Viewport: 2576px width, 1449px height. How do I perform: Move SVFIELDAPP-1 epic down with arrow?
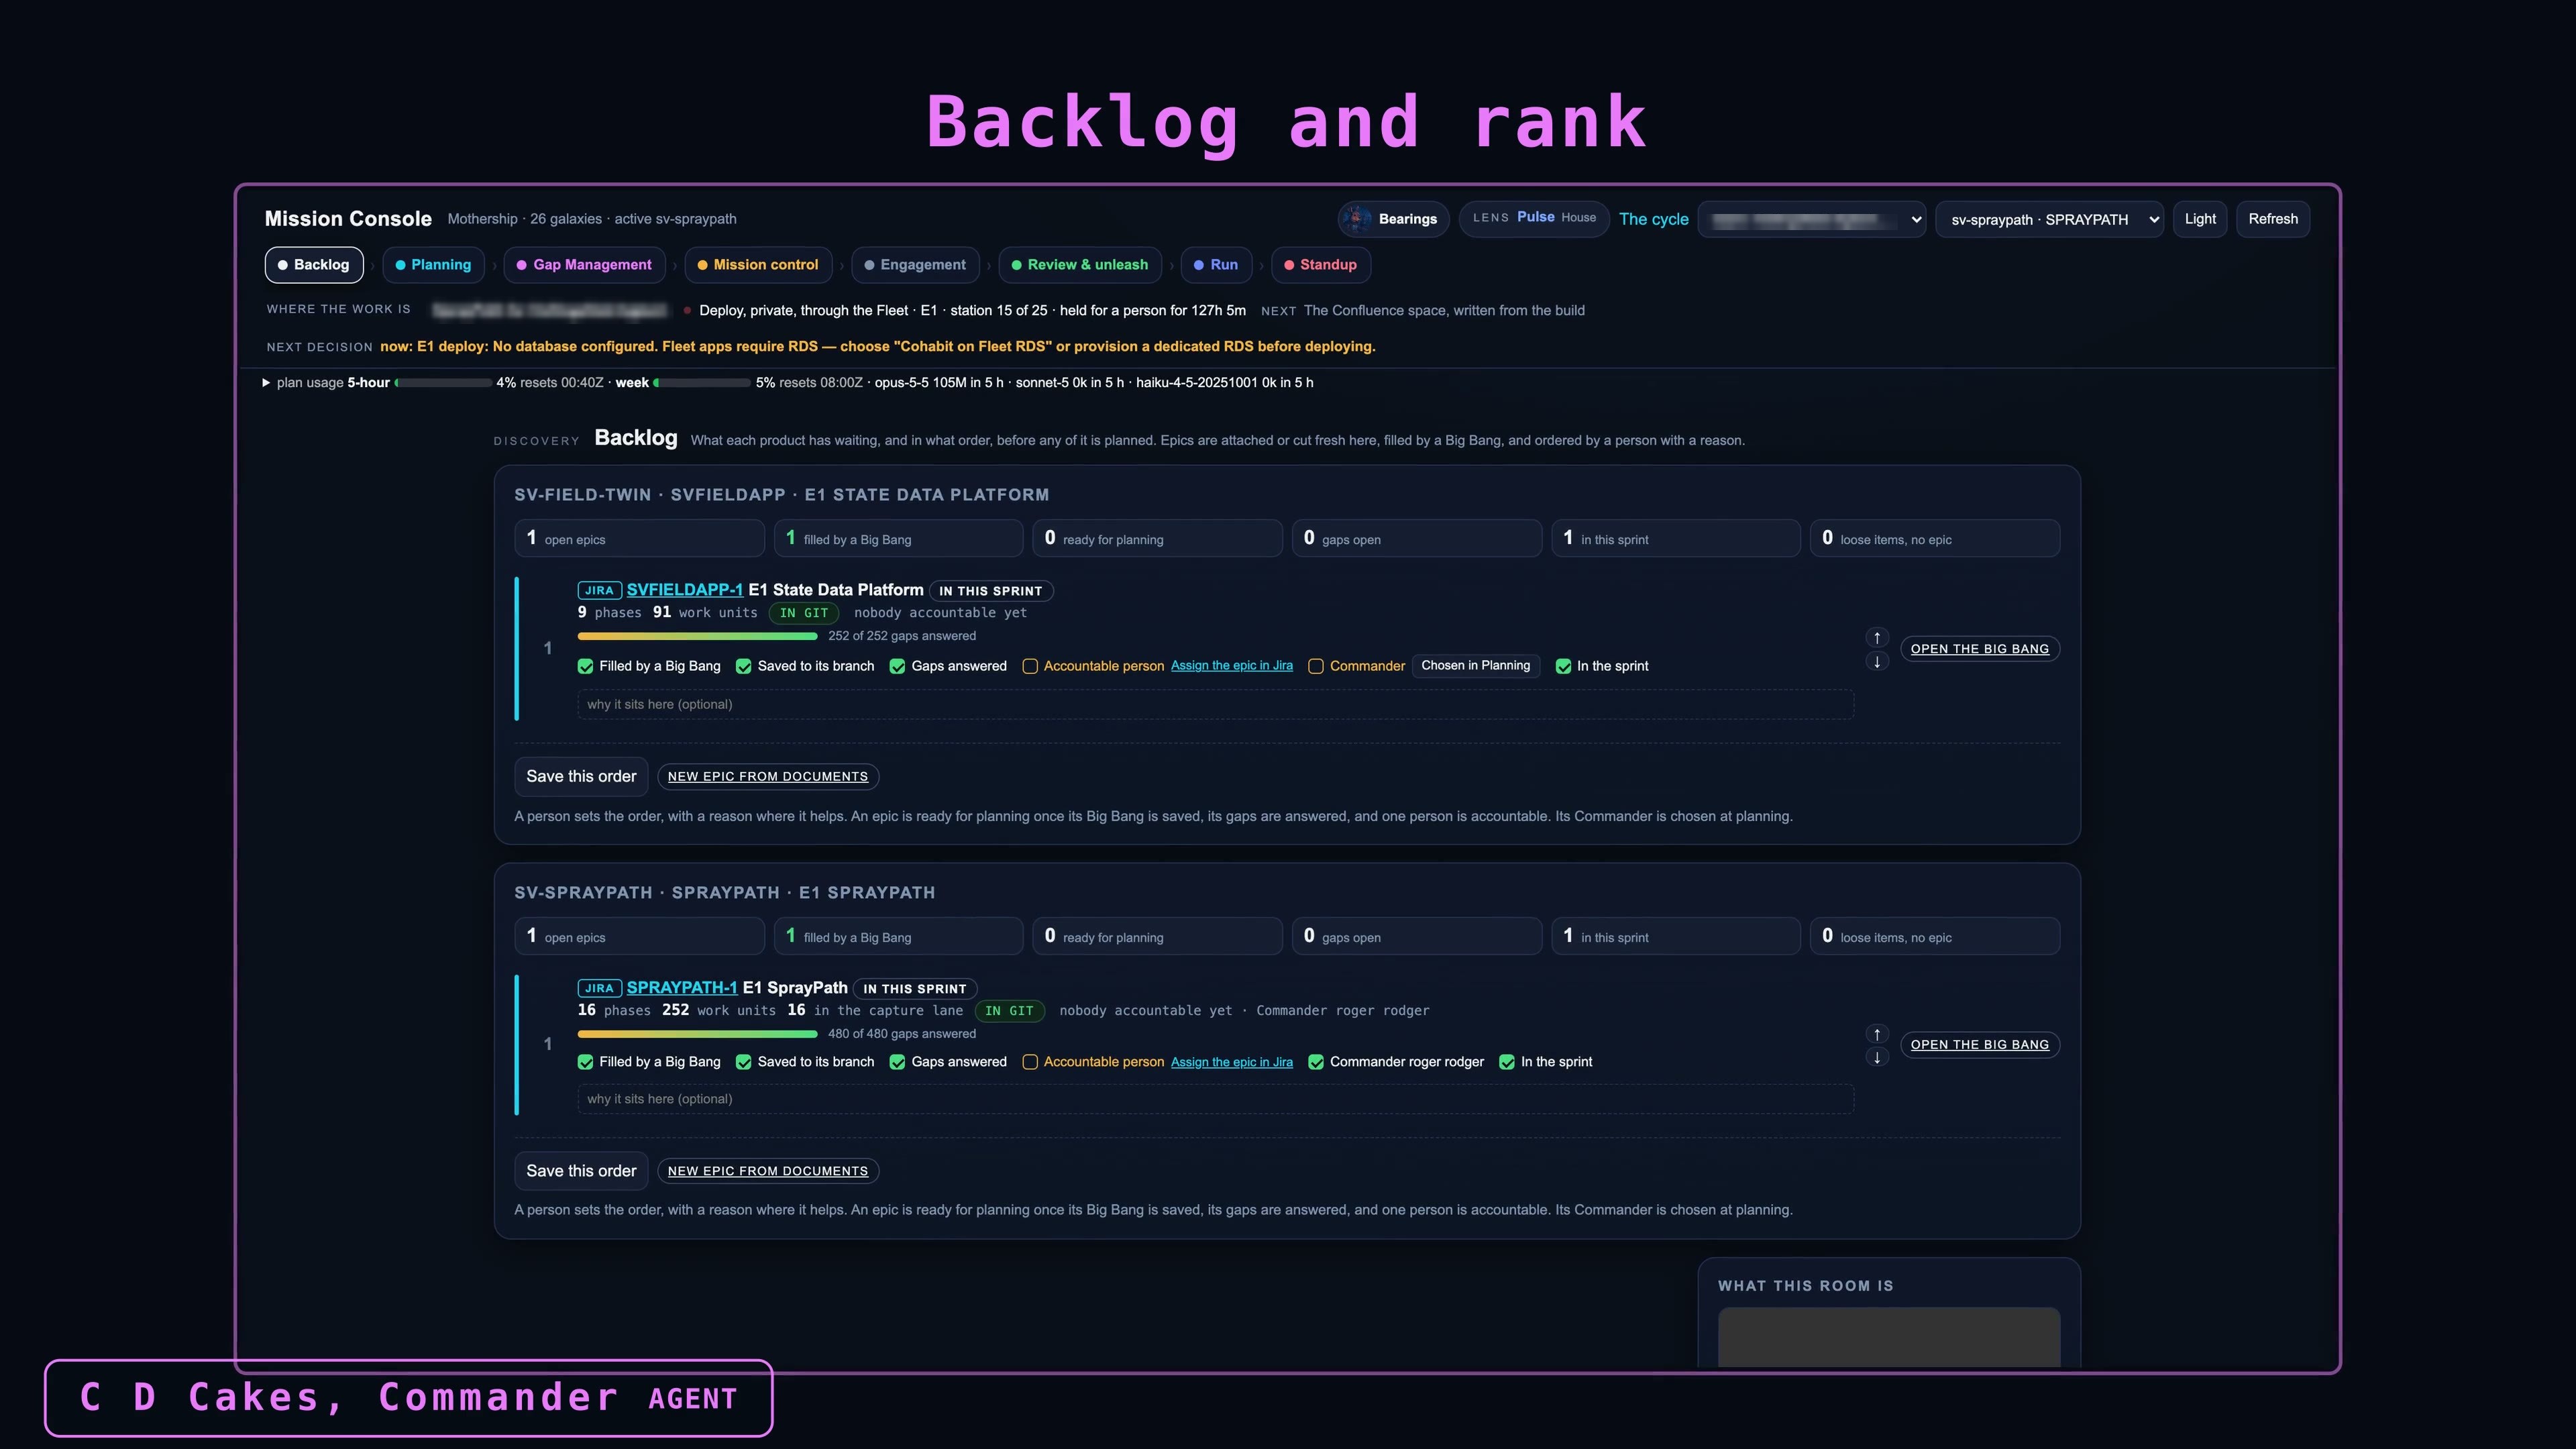click(x=1877, y=662)
